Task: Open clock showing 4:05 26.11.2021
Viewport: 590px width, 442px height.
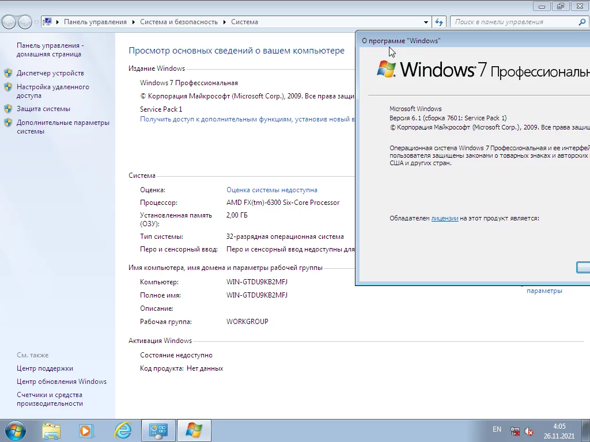Action: pos(559,431)
